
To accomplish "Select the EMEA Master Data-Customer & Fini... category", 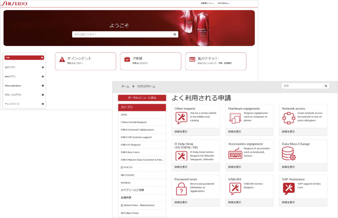I will [142, 160].
